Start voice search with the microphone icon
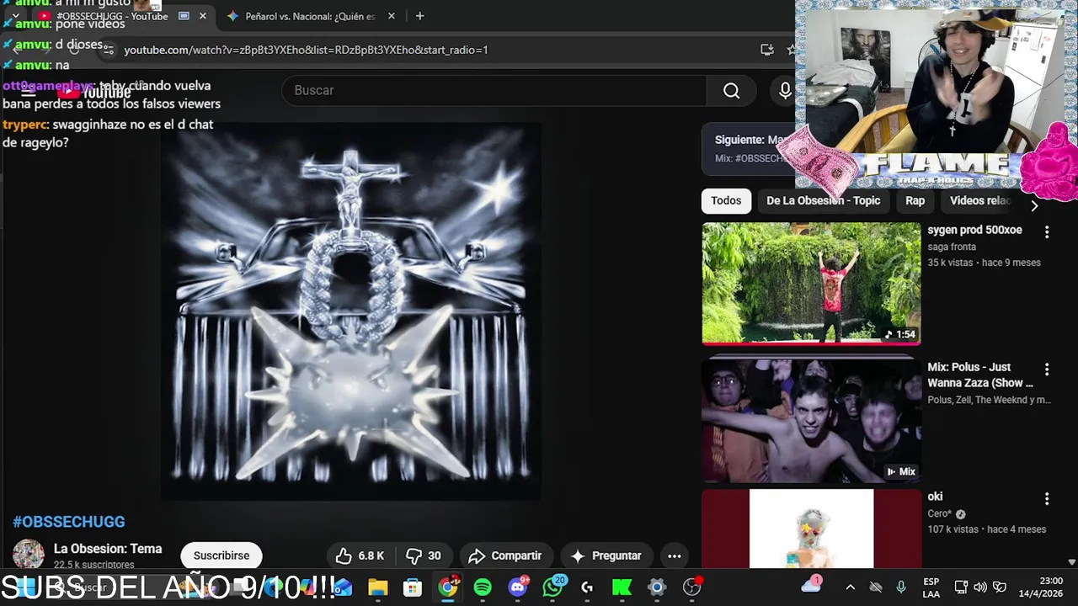Screen dimensions: 1078x606 pyautogui.click(x=785, y=90)
